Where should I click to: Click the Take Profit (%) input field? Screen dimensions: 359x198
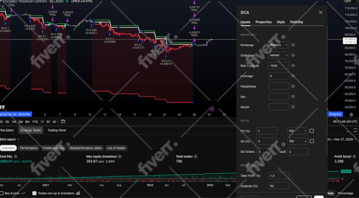[x=279, y=175]
